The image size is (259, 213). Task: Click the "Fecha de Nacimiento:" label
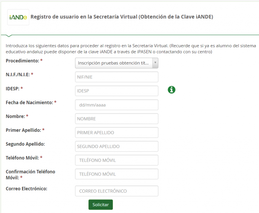29,102
